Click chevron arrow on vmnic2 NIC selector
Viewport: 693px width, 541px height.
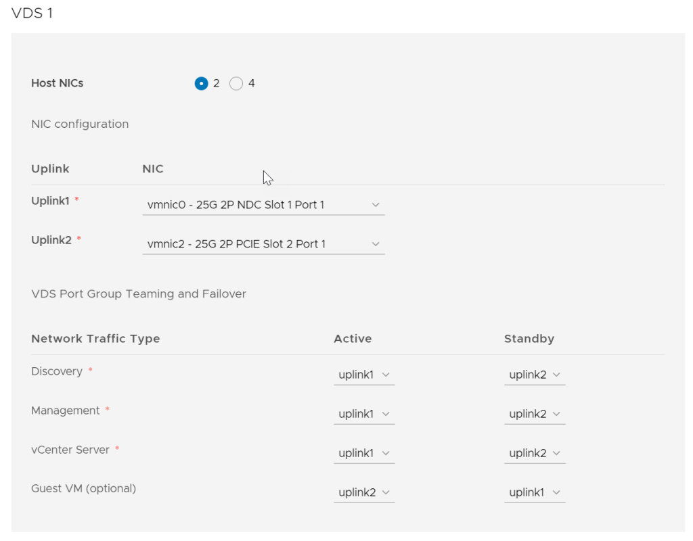[376, 244]
